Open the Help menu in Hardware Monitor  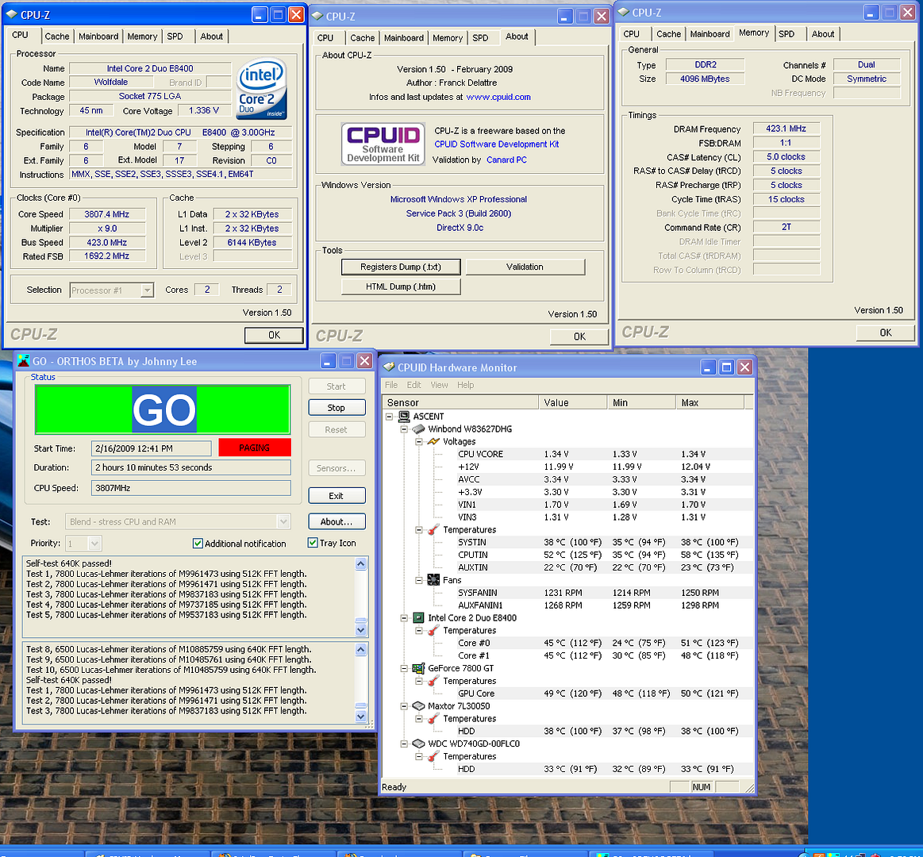click(x=466, y=385)
